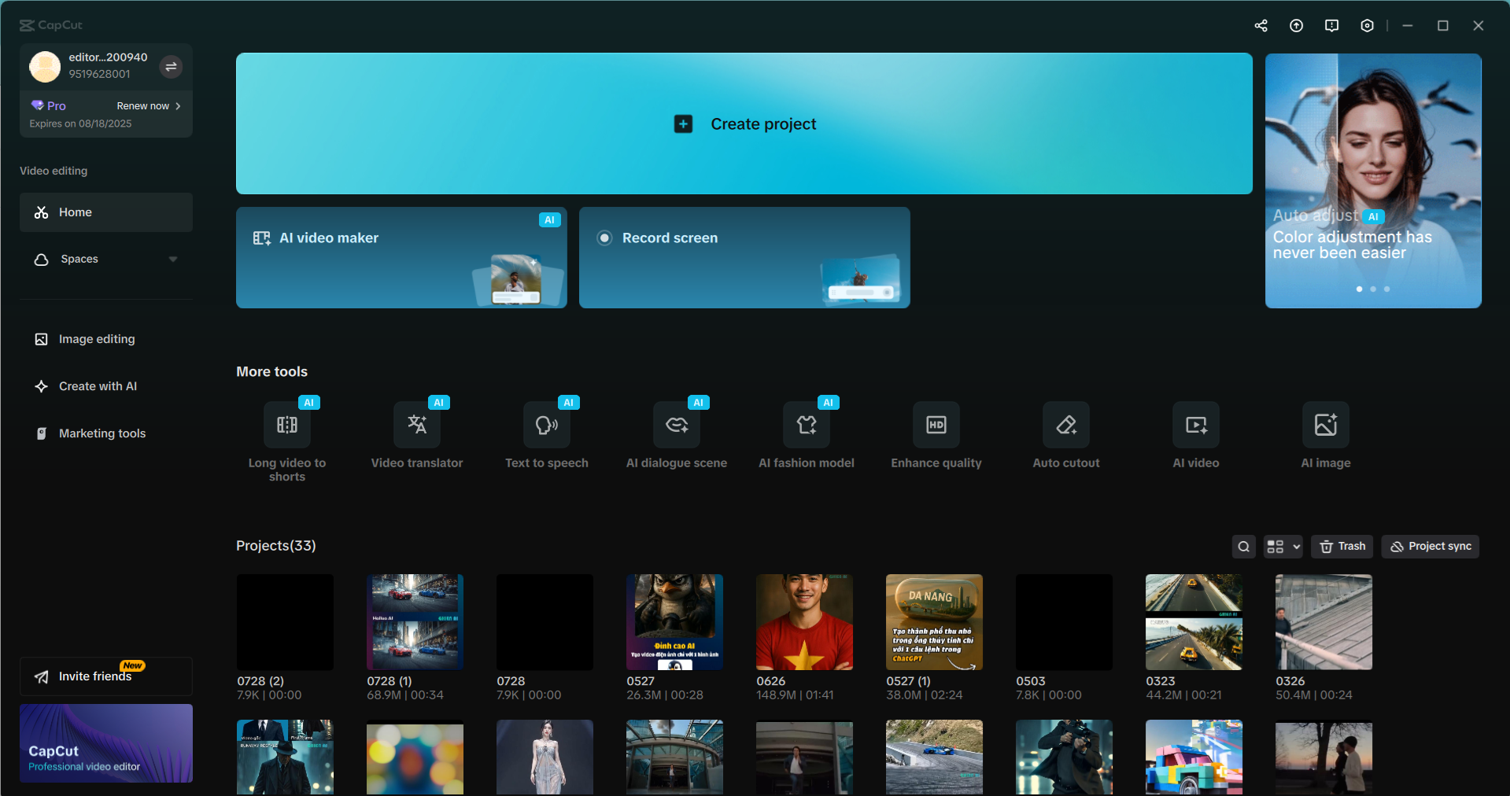1510x796 pixels.
Task: Click the Enhance quality HD icon
Action: (x=936, y=426)
